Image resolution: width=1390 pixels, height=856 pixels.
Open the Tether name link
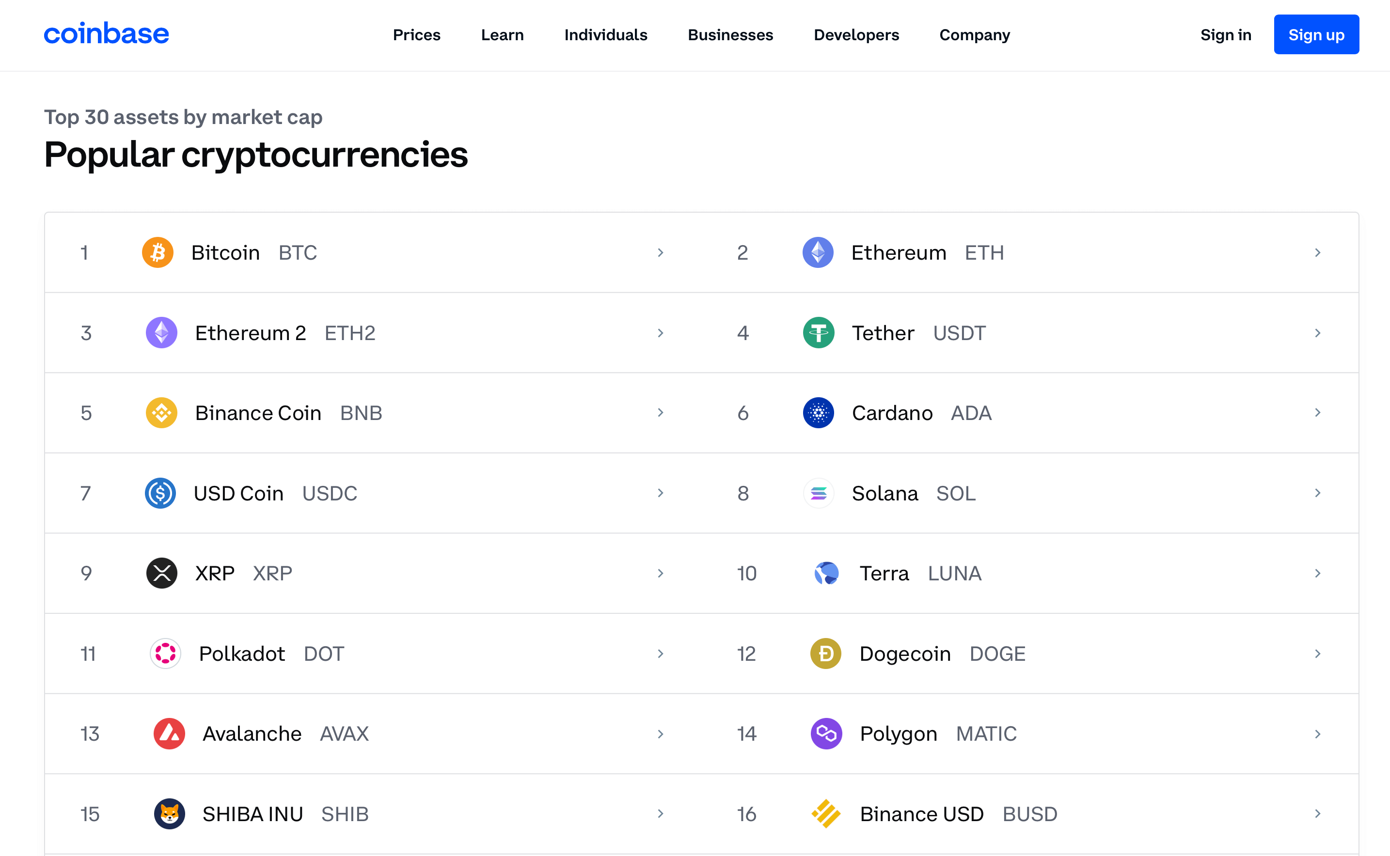click(883, 333)
